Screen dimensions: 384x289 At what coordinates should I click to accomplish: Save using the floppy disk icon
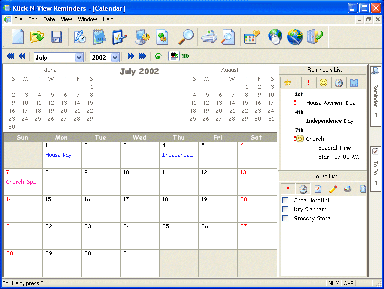pyautogui.click(x=57, y=37)
